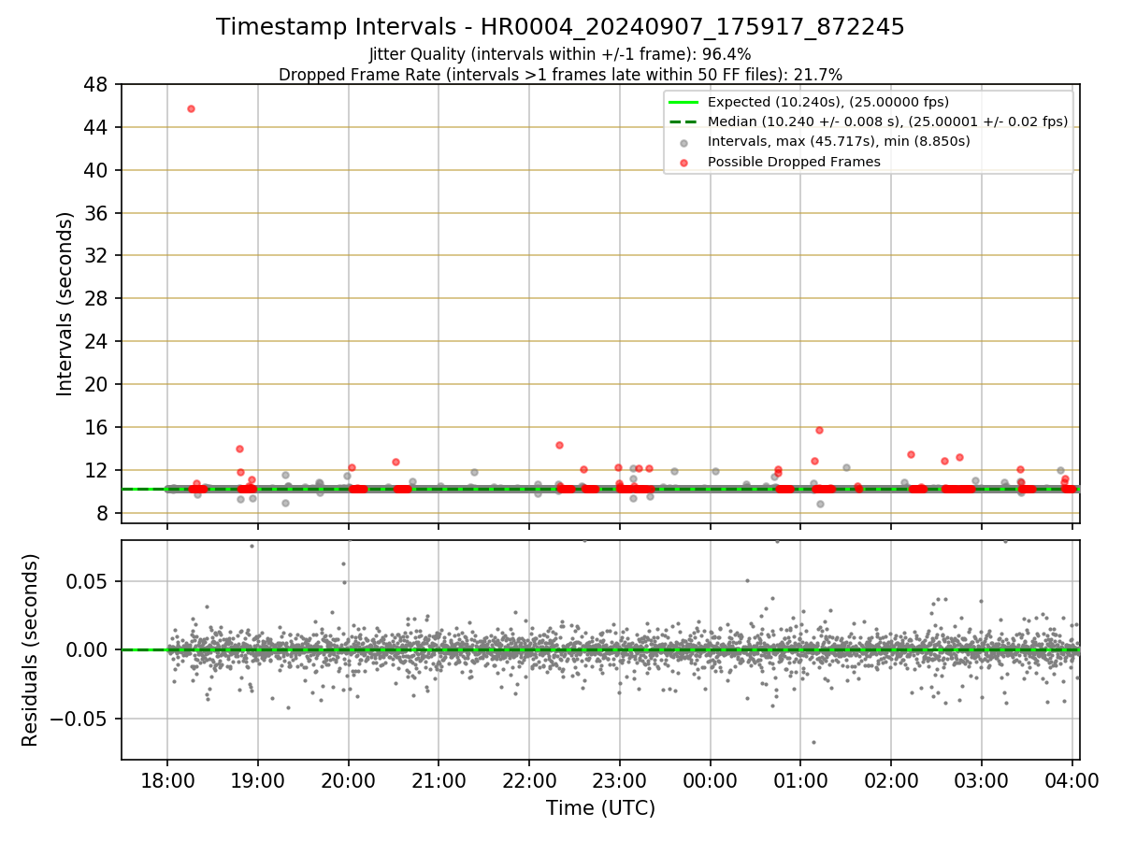Screen dimensions: 1122x841
Task: Click legend entry 'Median (10.240 +/- 0.008 s)'
Action: [x=887, y=121]
